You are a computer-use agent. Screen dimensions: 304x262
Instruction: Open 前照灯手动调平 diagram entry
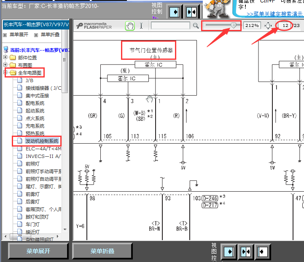click(43, 171)
